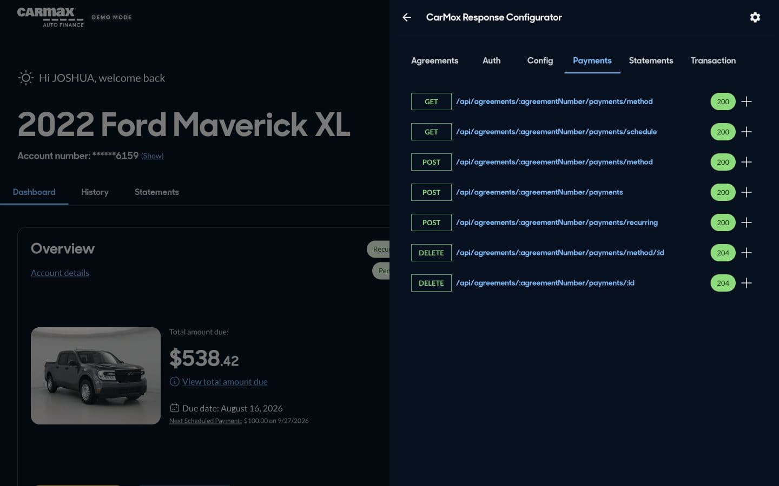Viewport: 779px width, 486px height.
Task: Select the GET /payments/method endpoint path
Action: coord(554,102)
